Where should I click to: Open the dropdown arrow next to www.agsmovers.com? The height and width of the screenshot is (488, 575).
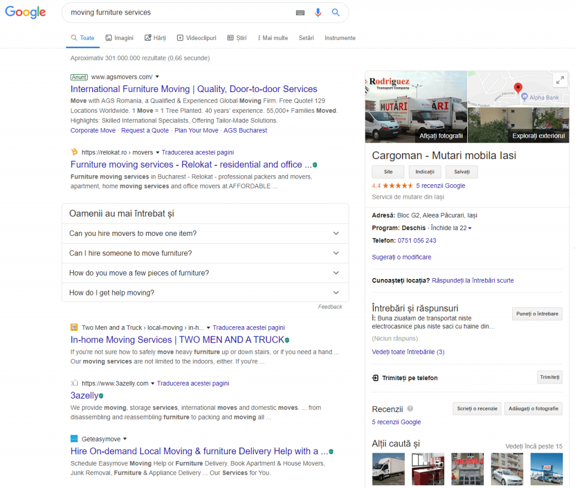pos(157,77)
